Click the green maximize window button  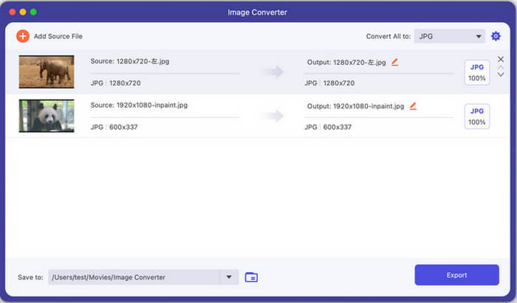tap(34, 13)
